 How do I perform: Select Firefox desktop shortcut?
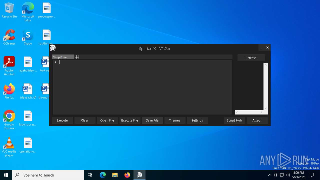click(x=9, y=91)
